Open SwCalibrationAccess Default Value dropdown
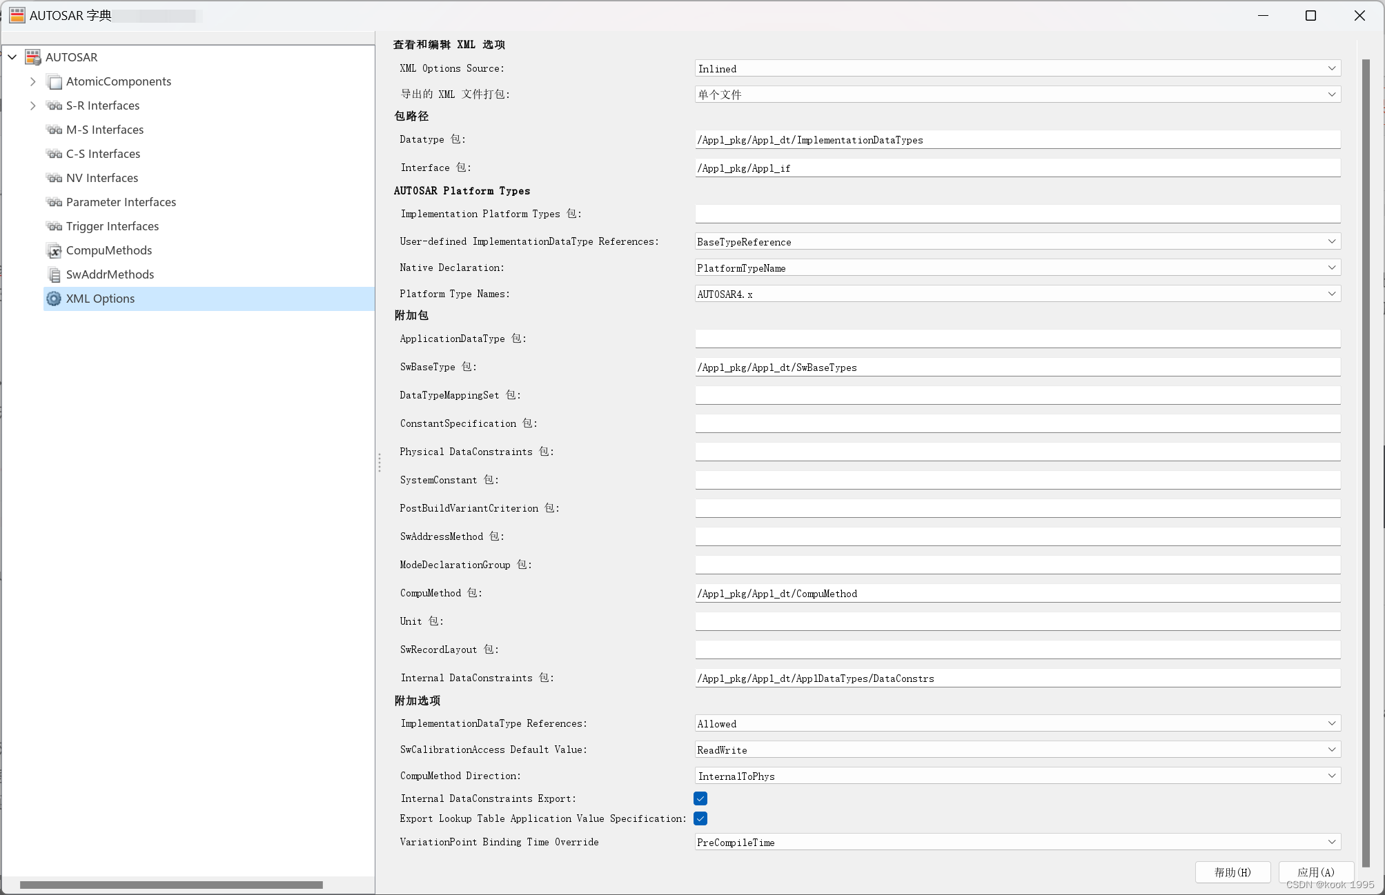This screenshot has width=1385, height=895. 1018,750
